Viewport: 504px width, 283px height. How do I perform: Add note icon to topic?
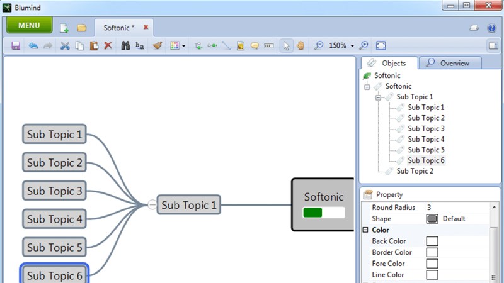click(241, 45)
